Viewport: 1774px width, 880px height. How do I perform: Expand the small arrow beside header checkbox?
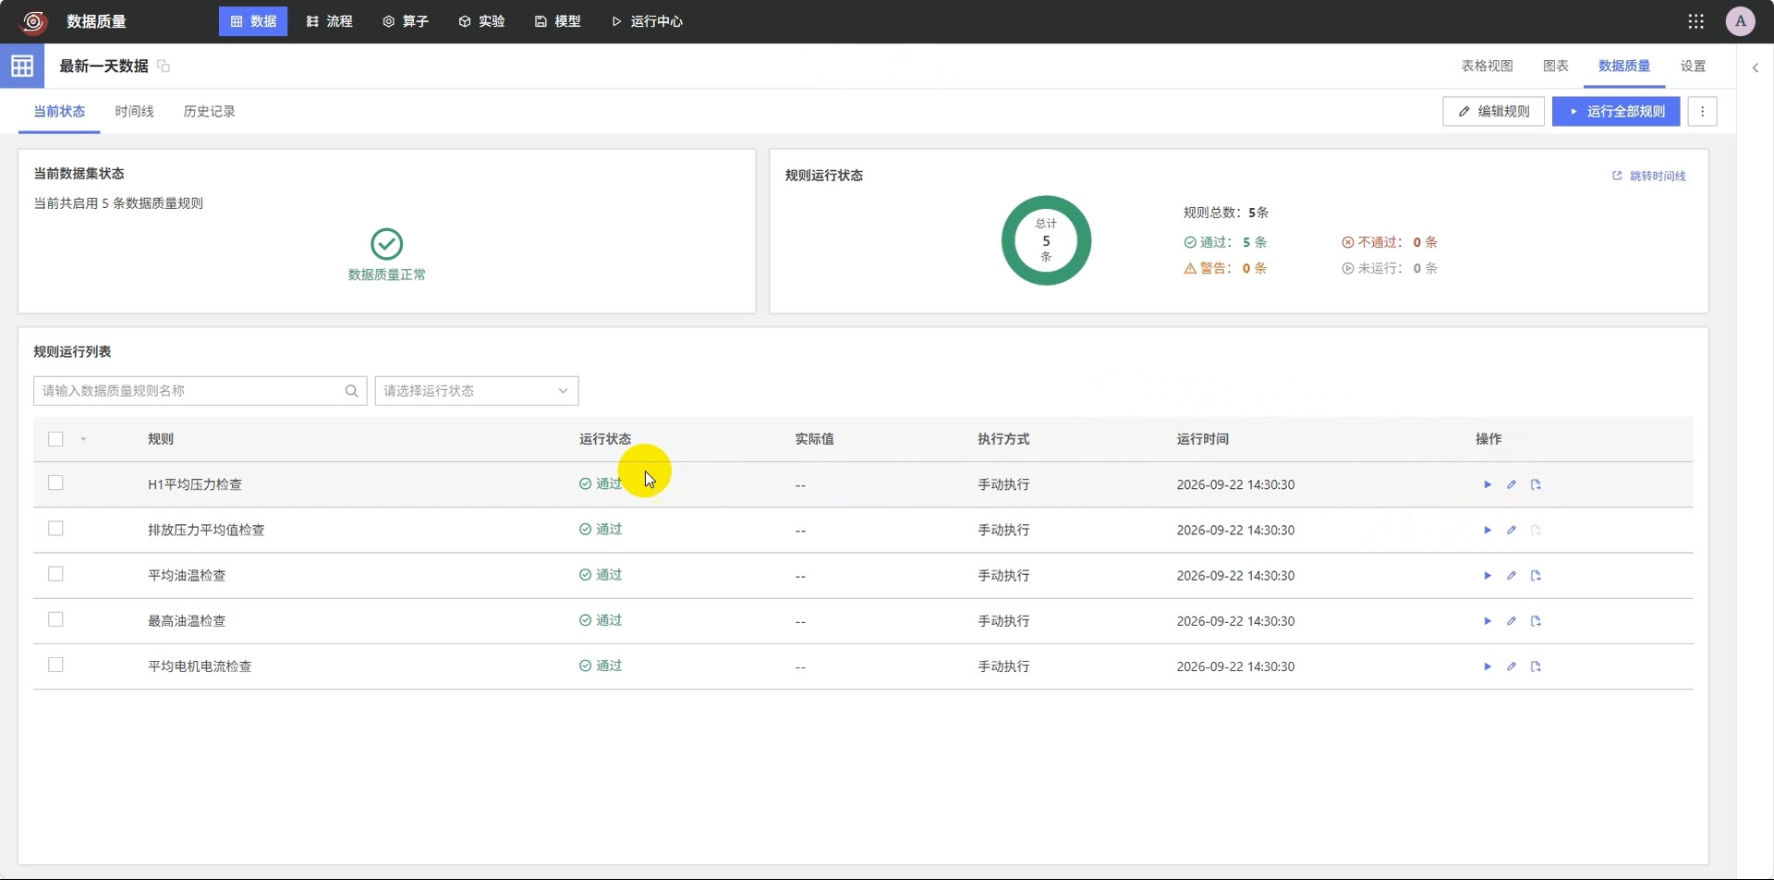[x=83, y=439]
